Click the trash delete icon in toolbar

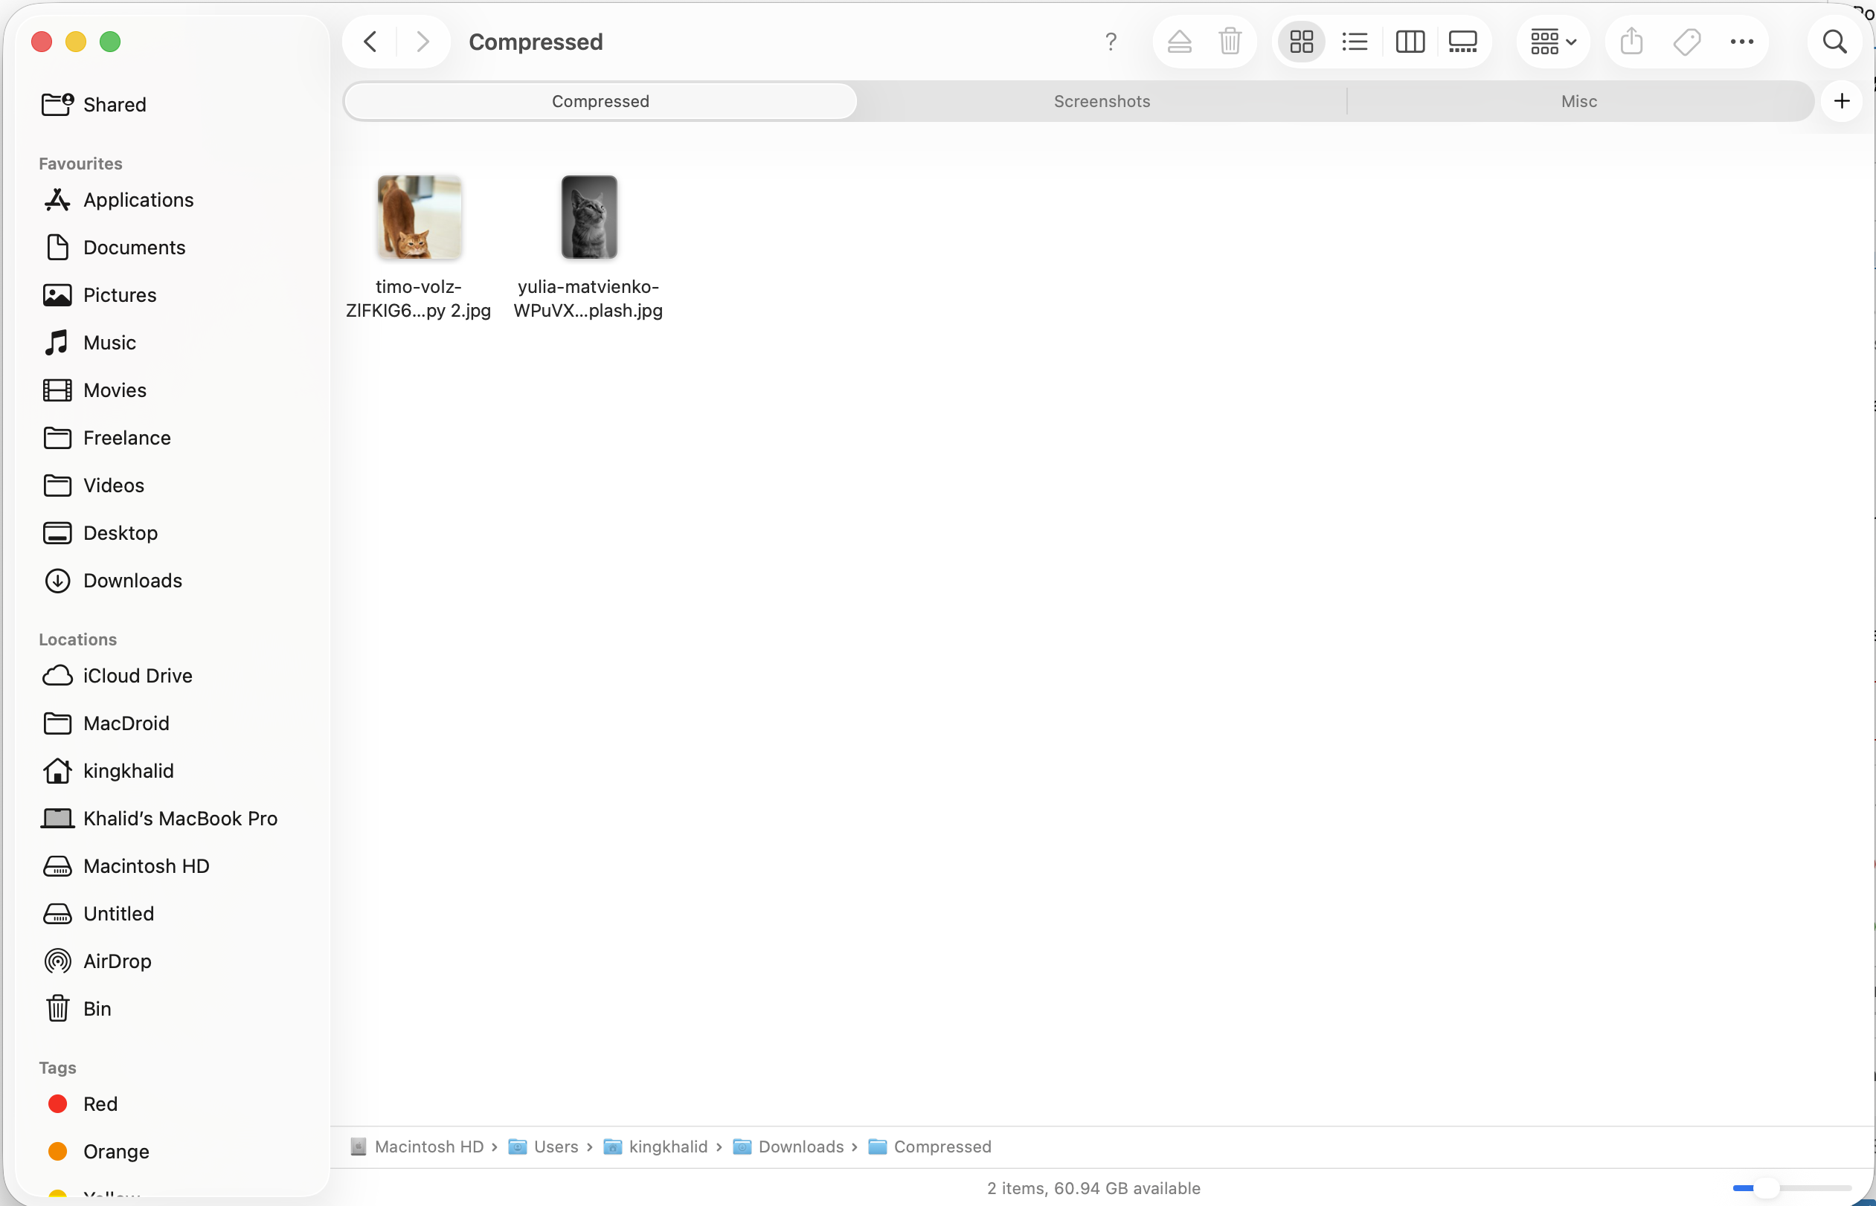[1230, 42]
